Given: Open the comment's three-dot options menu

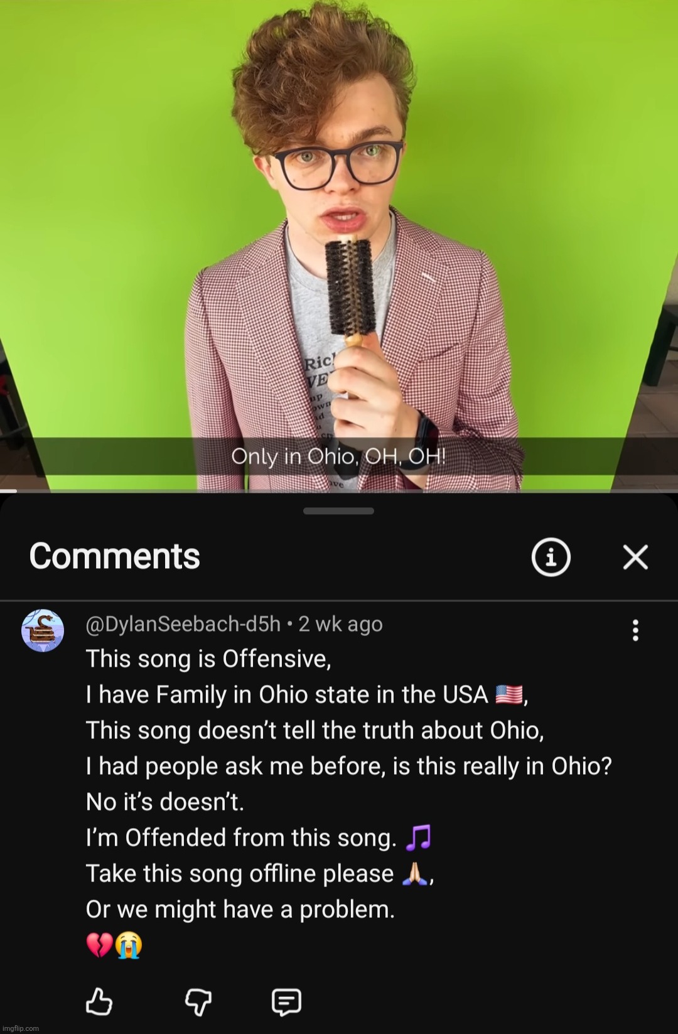Looking at the screenshot, I should coord(636,630).
